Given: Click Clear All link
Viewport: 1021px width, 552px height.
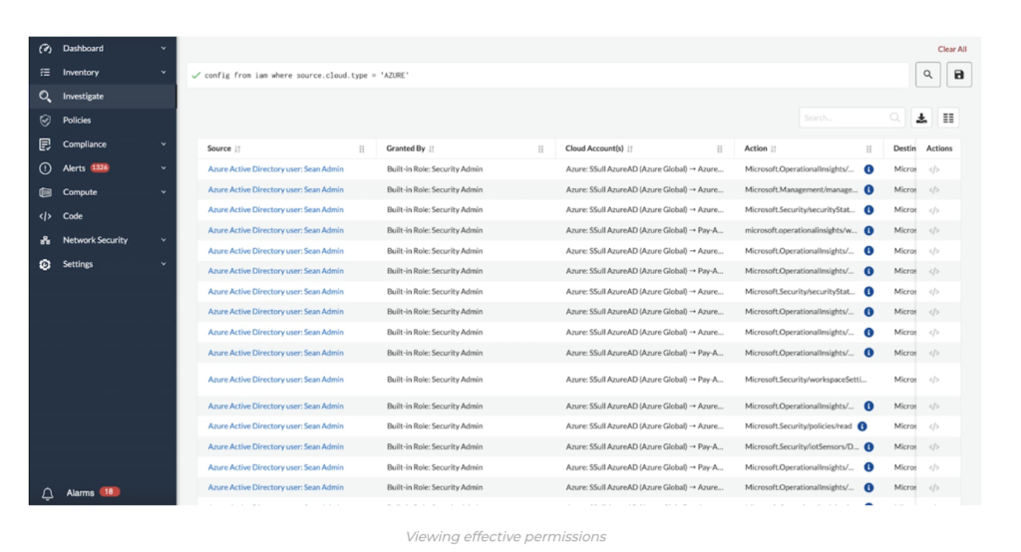Looking at the screenshot, I should click(952, 49).
